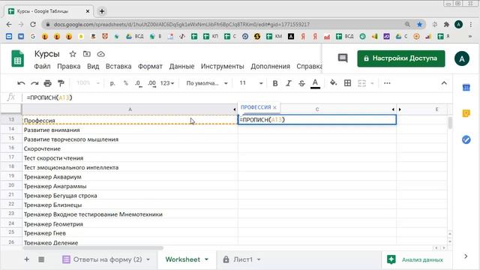Toggle strikethrough formatting
480x270 pixels.
[301, 83]
